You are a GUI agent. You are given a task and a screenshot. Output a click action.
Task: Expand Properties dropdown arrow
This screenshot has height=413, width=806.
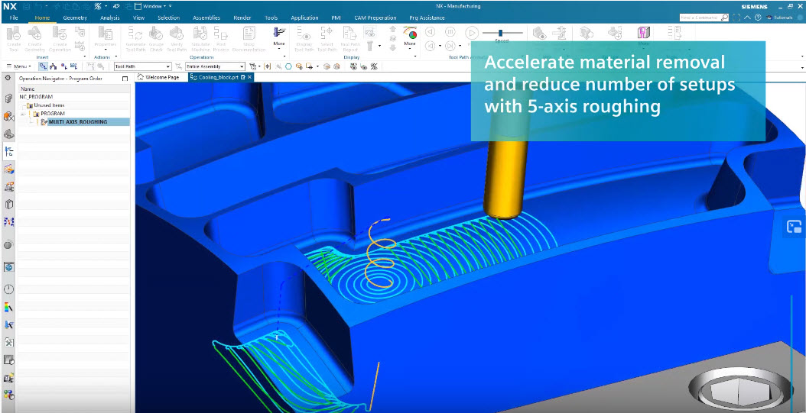click(106, 50)
